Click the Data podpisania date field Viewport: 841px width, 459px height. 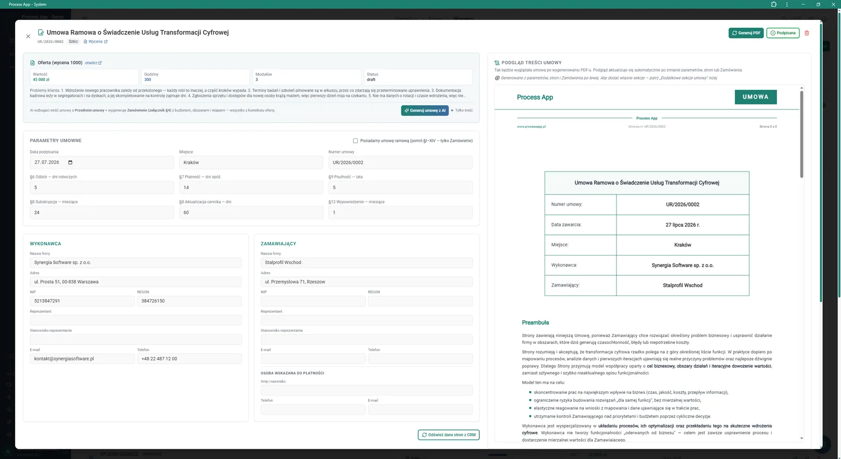tap(102, 162)
